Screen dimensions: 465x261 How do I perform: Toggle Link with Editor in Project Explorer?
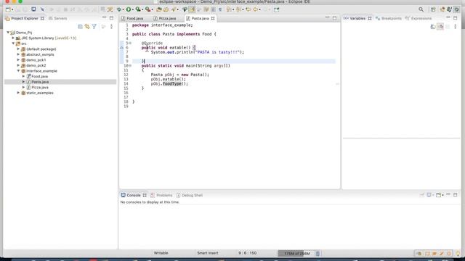87,27
